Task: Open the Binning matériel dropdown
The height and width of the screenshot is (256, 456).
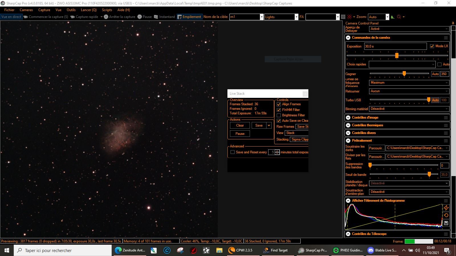Action: 409,109
